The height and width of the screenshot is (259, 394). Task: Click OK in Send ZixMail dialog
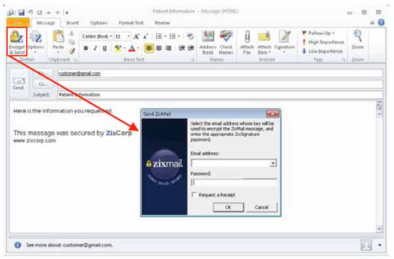coord(228,207)
